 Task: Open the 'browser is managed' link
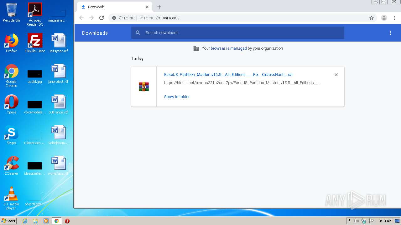pos(229,48)
